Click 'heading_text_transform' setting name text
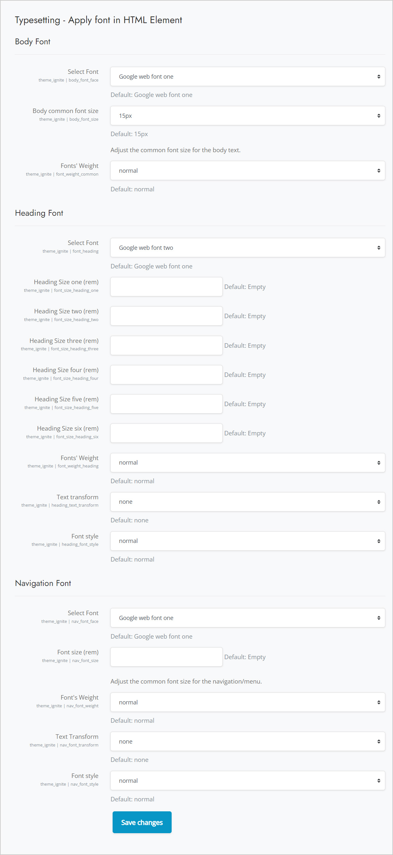This screenshot has height=855, width=393. pyautogui.click(x=75, y=505)
